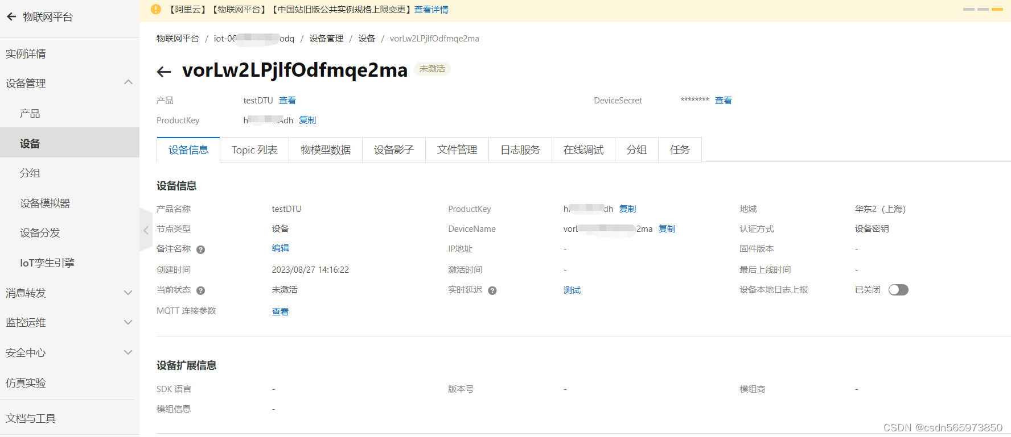Screen dimensions: 1011x437
Task: Click 查看 link for MQTT 连接参数
Action: click(x=280, y=312)
